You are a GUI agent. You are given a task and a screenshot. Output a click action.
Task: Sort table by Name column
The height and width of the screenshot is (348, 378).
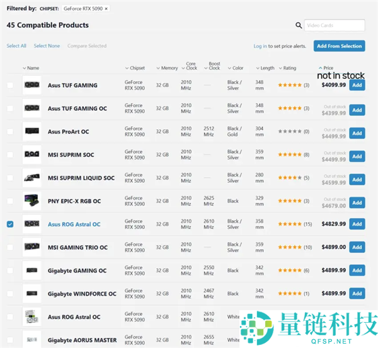click(x=31, y=68)
